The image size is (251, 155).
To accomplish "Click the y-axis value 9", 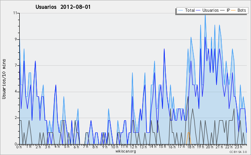I will [x=16, y=39].
